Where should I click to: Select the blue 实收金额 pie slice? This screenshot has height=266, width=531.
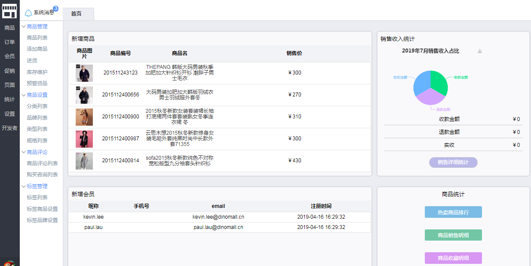(421, 83)
